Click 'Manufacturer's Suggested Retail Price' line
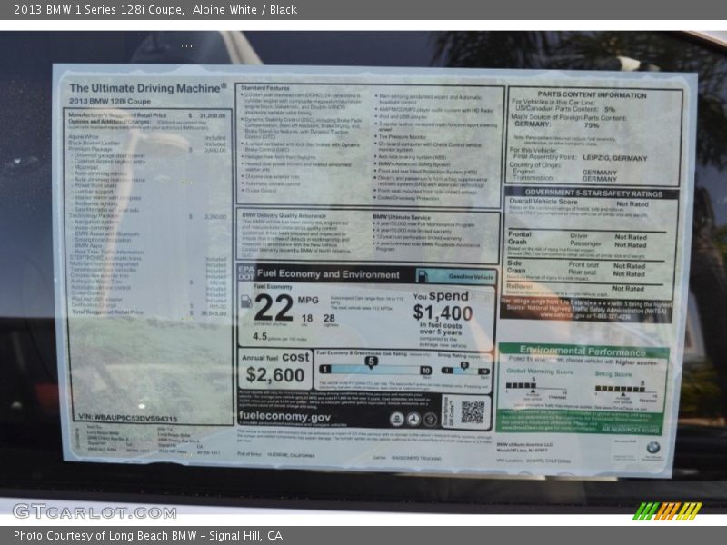The image size is (727, 545). click(x=147, y=115)
